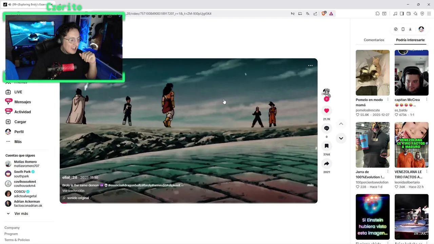434x244 pixels.
Task: Save video with the bookmark icon
Action: click(x=327, y=146)
